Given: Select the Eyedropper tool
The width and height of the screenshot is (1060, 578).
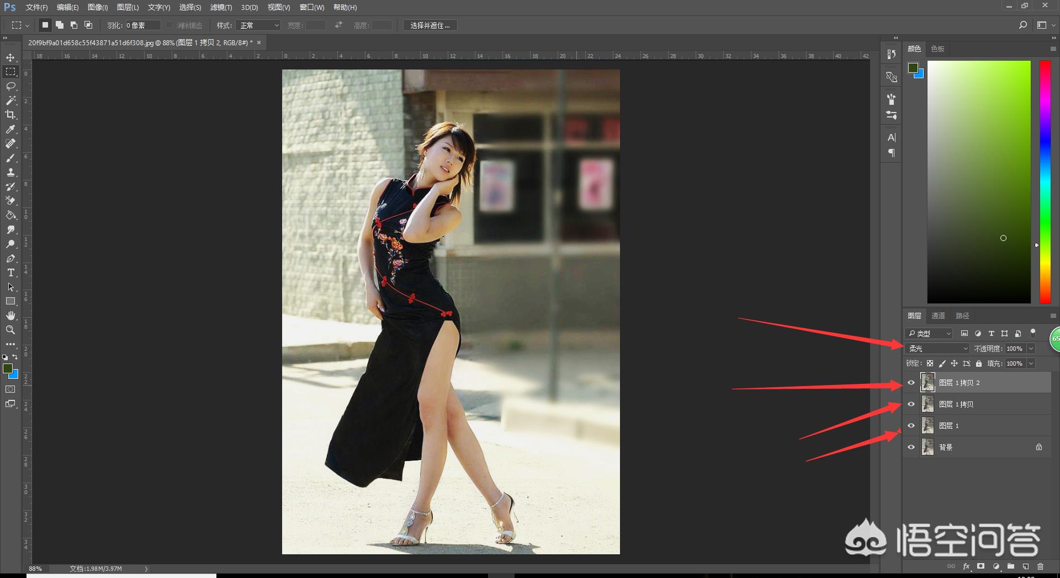Looking at the screenshot, I should [10, 129].
